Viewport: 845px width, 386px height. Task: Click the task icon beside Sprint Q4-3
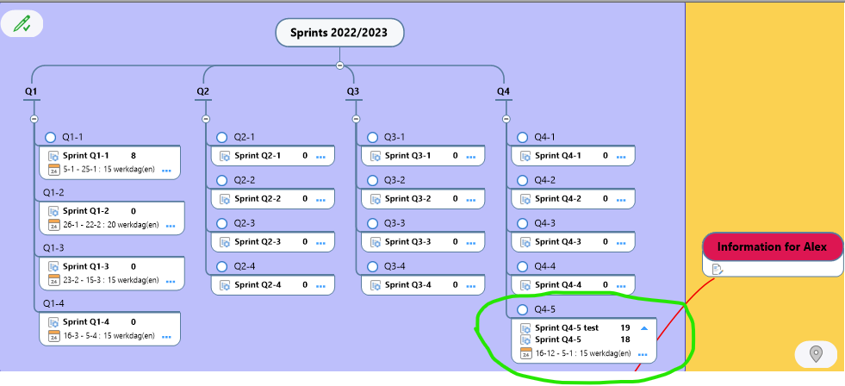coord(525,242)
